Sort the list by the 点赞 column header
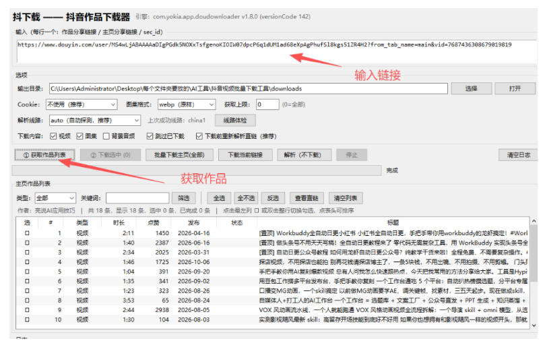The width and height of the screenshot is (545, 341). coord(154,223)
